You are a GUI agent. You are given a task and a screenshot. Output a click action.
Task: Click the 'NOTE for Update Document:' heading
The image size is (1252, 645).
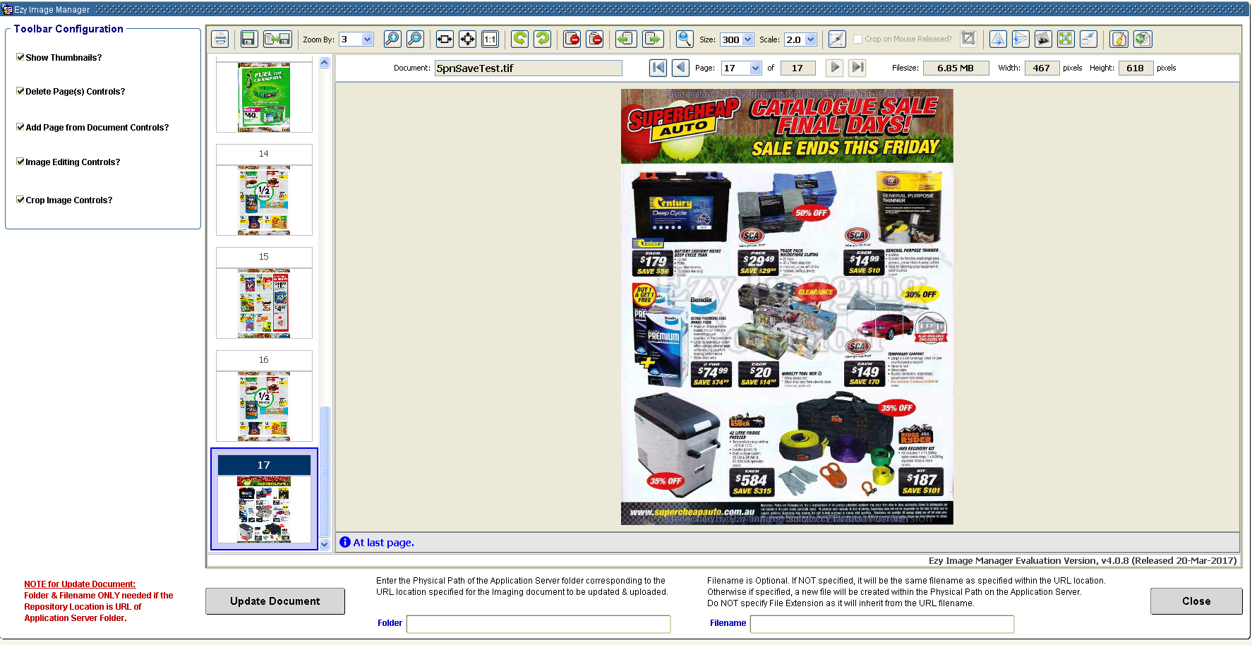pos(80,584)
